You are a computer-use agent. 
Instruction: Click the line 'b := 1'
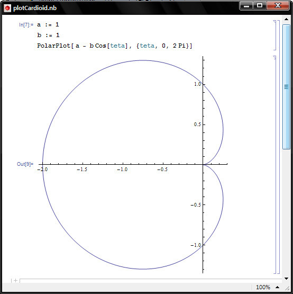coord(48,35)
